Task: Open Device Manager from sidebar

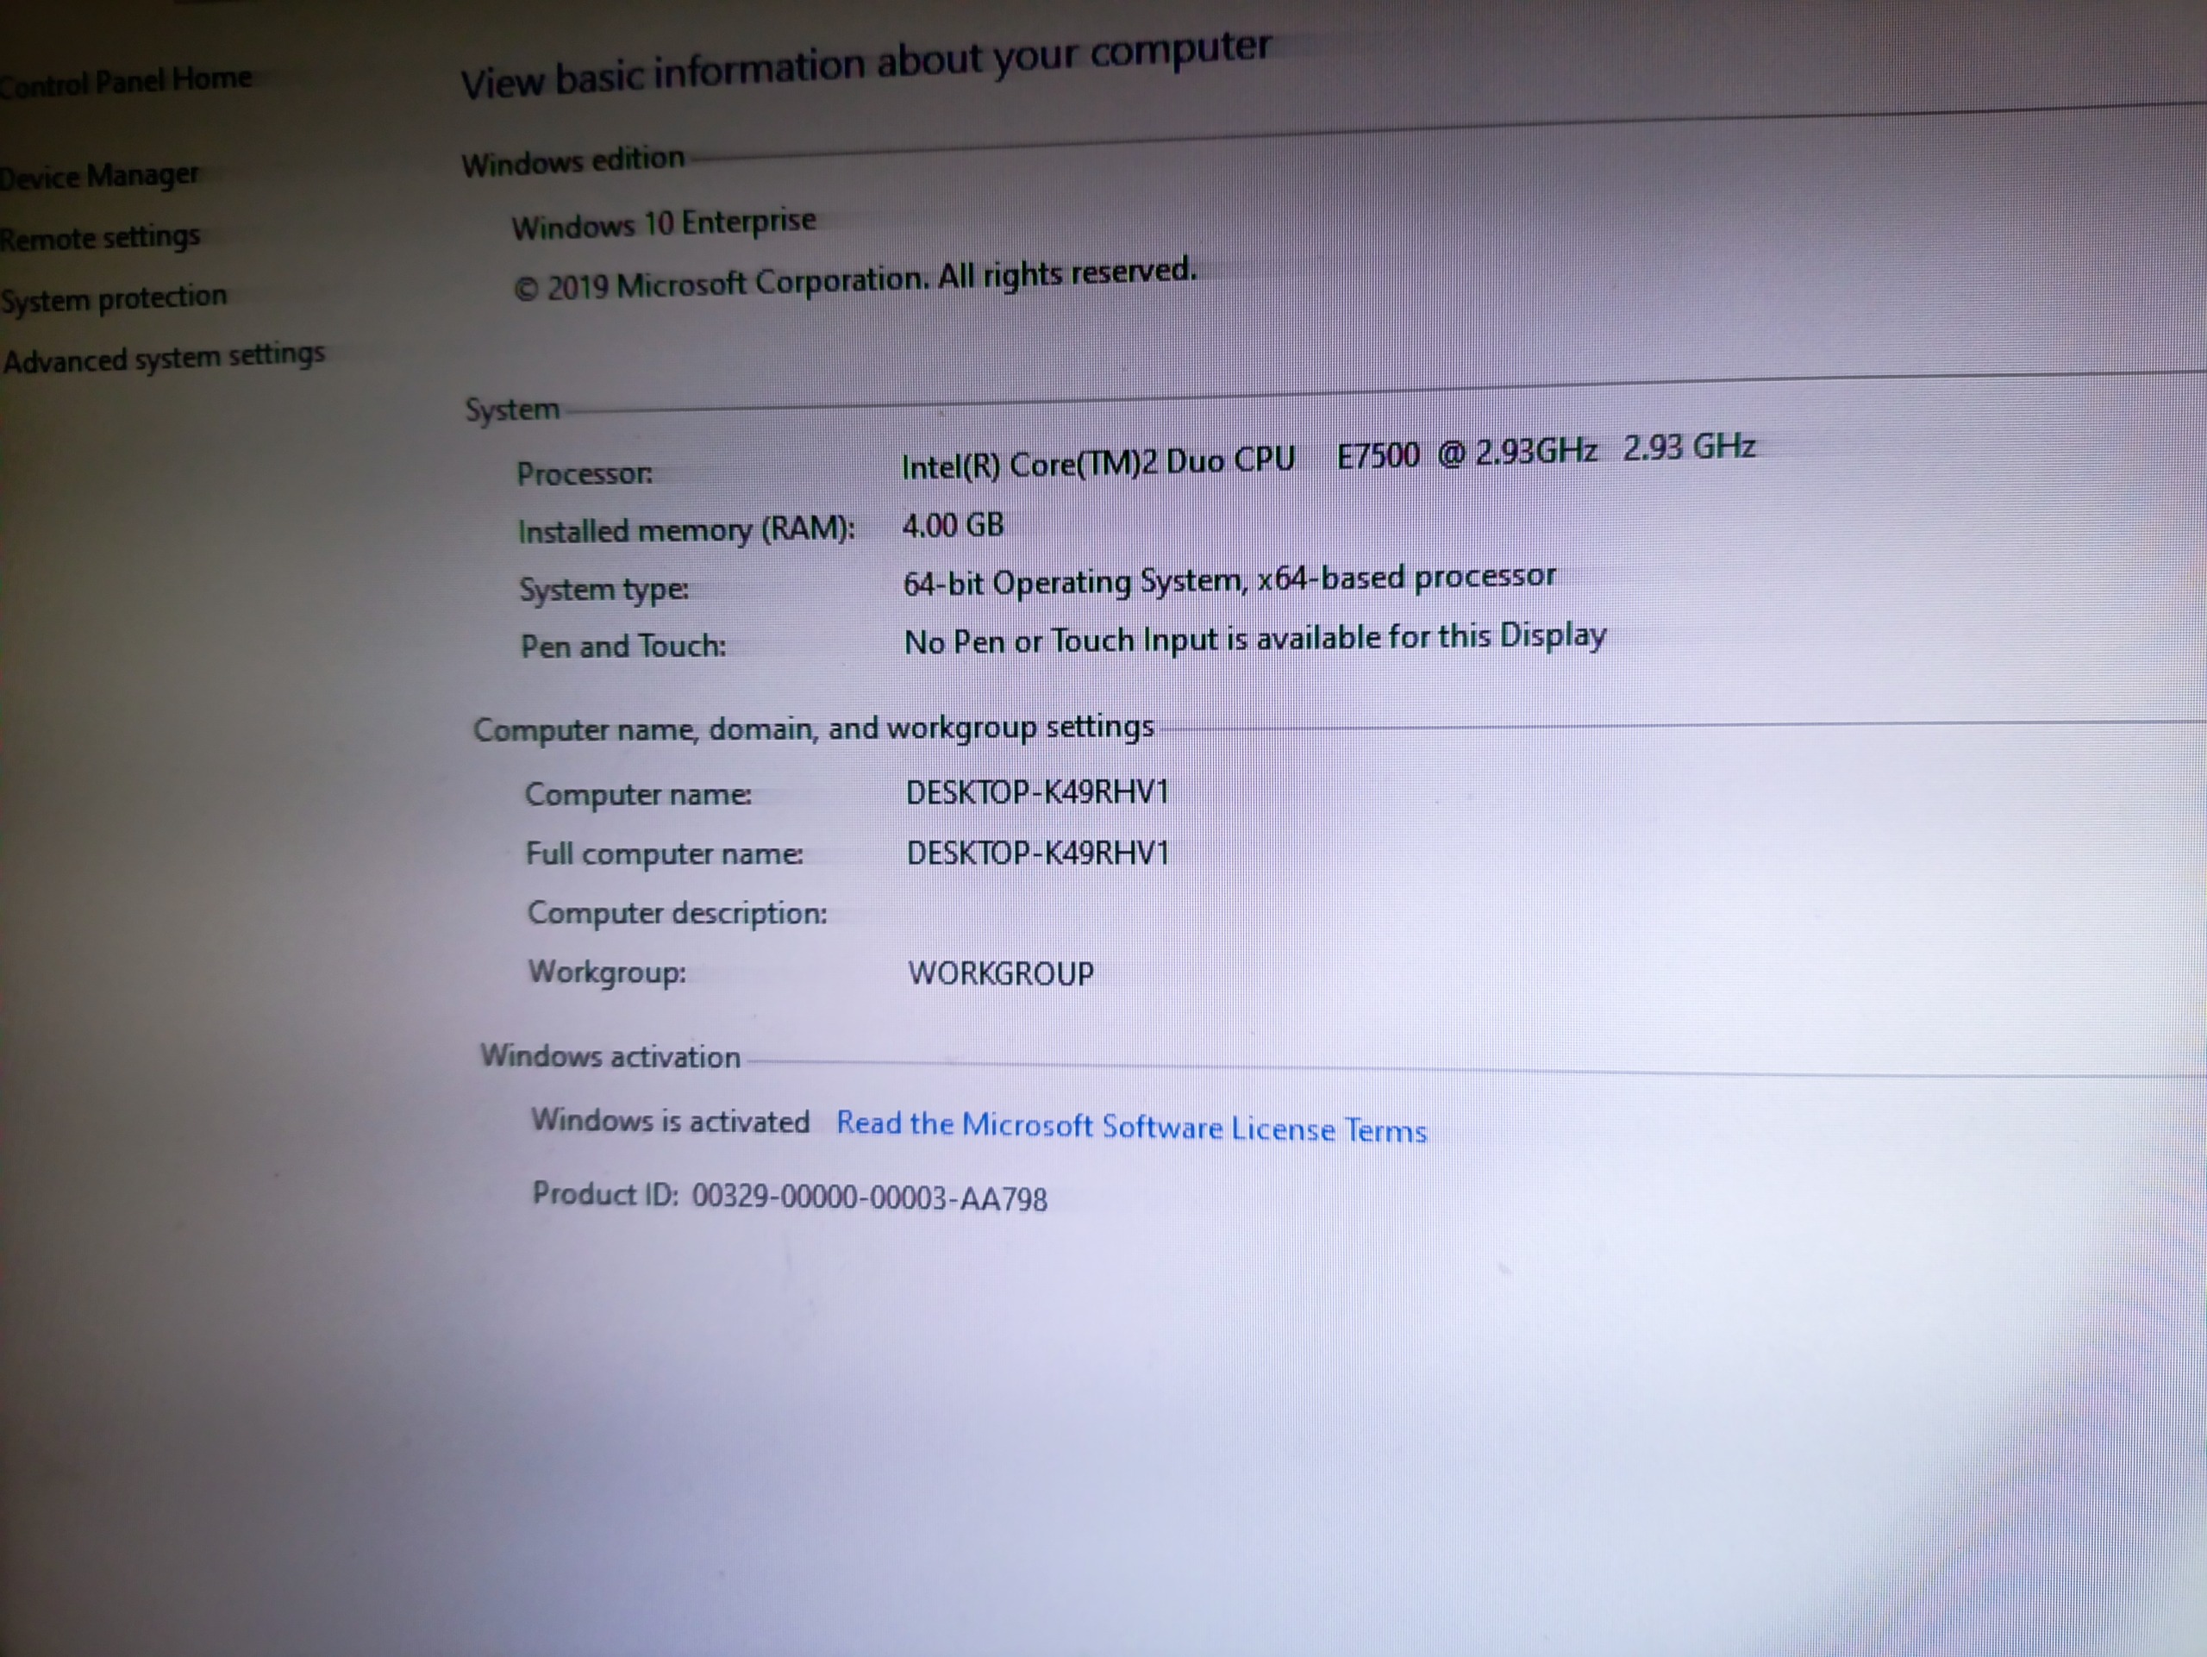Action: [x=100, y=177]
